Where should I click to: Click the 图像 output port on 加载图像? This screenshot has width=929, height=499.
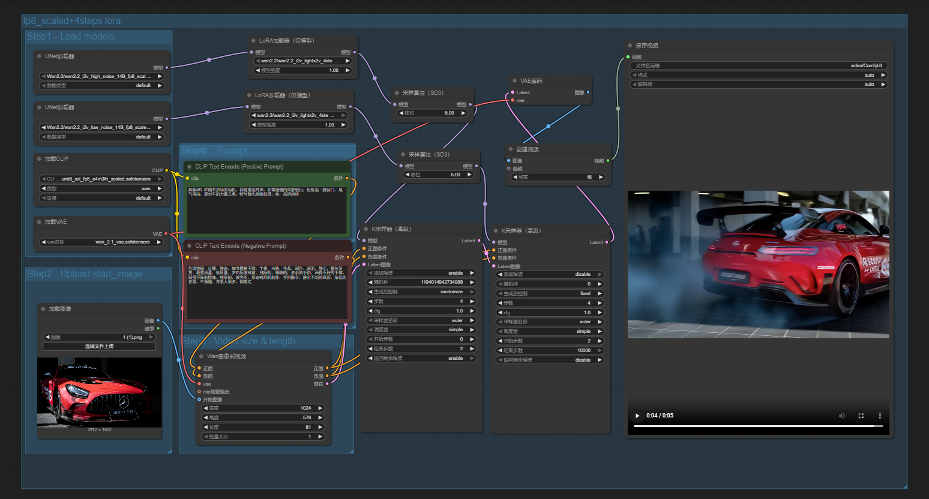pos(158,321)
